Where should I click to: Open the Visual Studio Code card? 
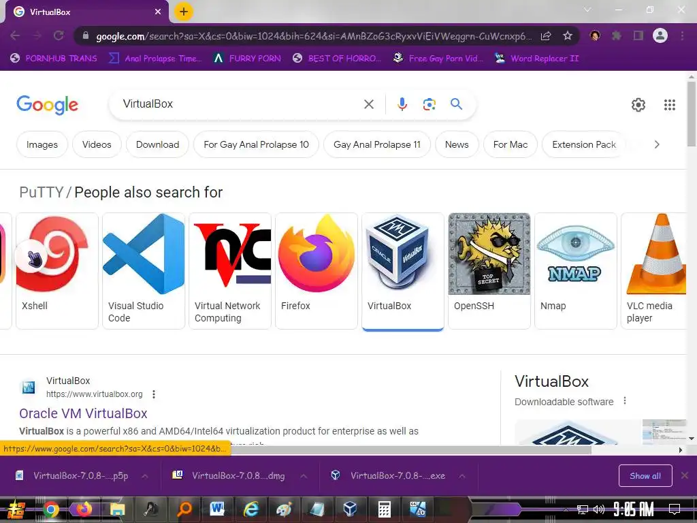click(144, 271)
